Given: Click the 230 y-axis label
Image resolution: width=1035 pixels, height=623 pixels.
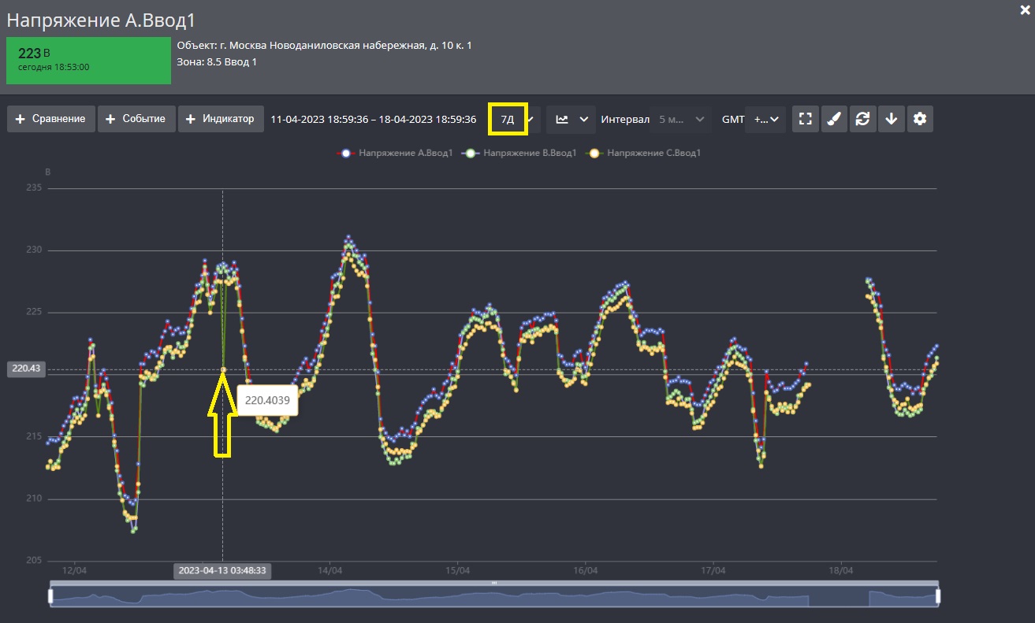Looking at the screenshot, I should 32,250.
